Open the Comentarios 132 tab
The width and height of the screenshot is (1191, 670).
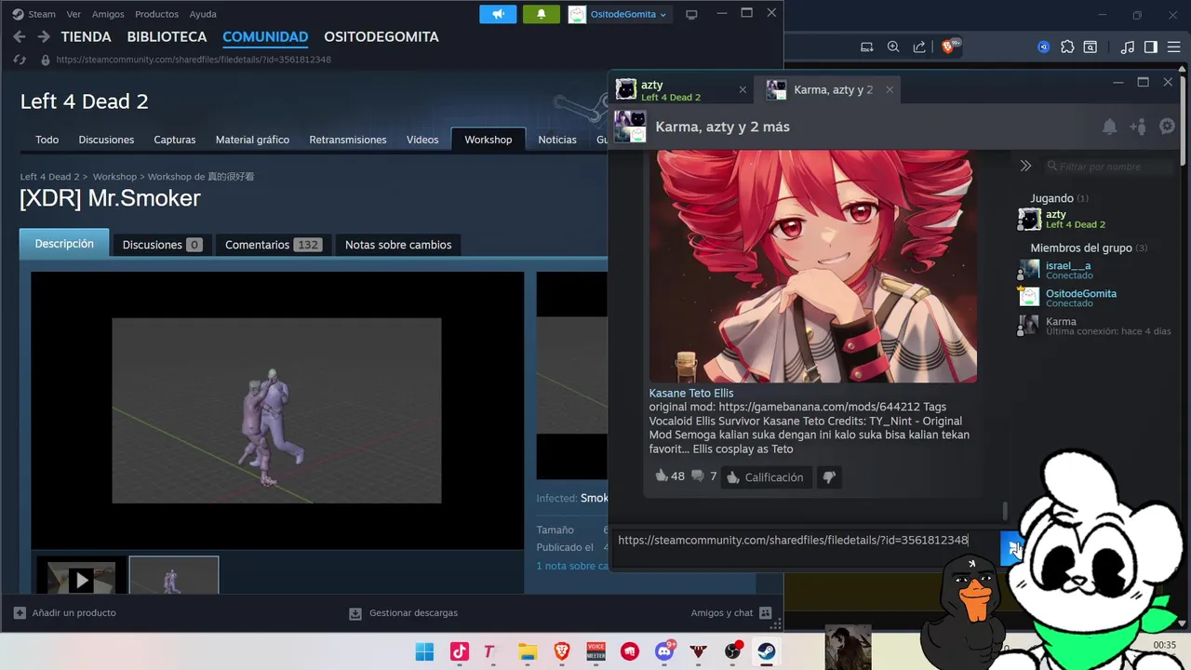(x=273, y=245)
